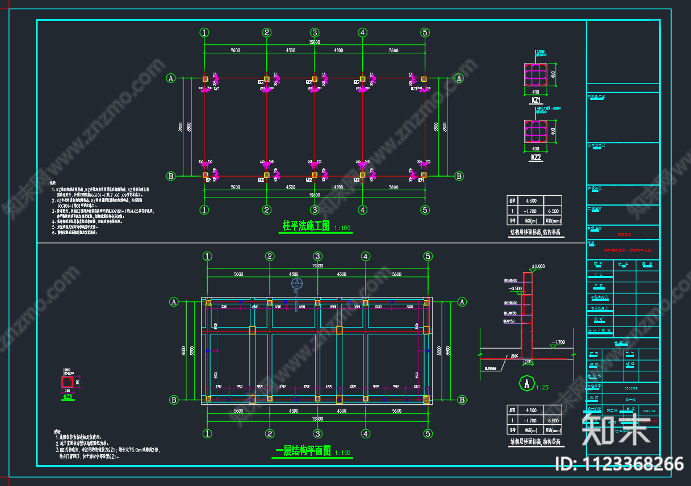Click the ±0.000 elevation marker
Screen dimensions: 691x486
[x=537, y=266]
